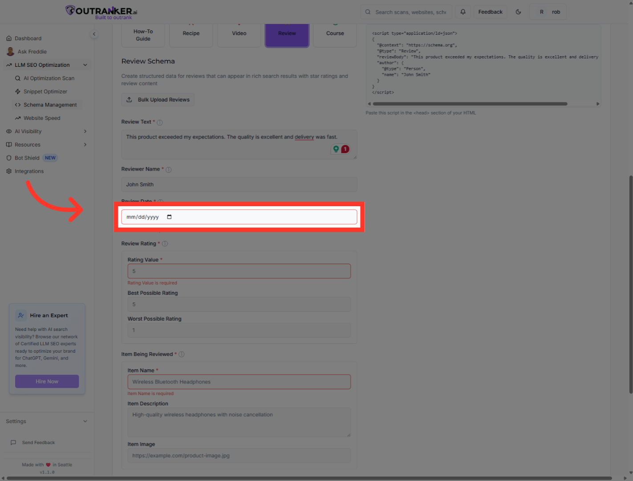Screen dimensions: 633x481
Task: Click info icon next to Review Rating
Action: [165, 244]
